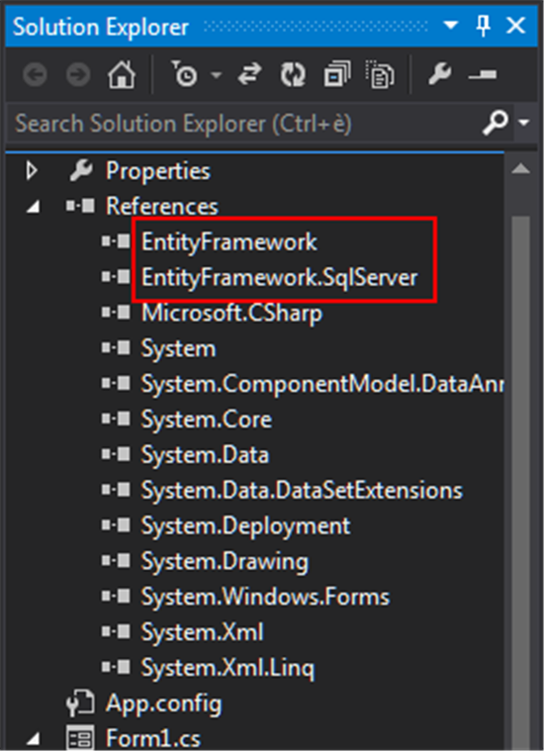Toggle auto-hide with the pin icon
This screenshot has width=544, height=751.
[484, 26]
